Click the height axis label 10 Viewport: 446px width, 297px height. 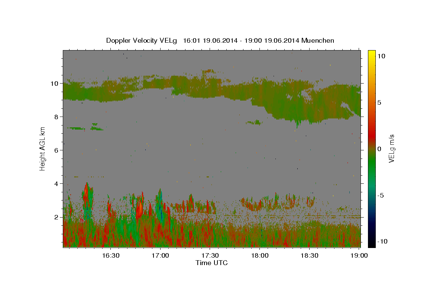pos(55,84)
